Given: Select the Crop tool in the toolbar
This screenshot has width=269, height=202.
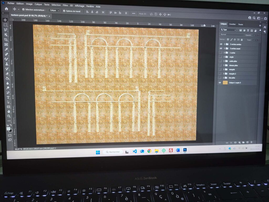Looking at the screenshot, I should pyautogui.click(x=6, y=40).
